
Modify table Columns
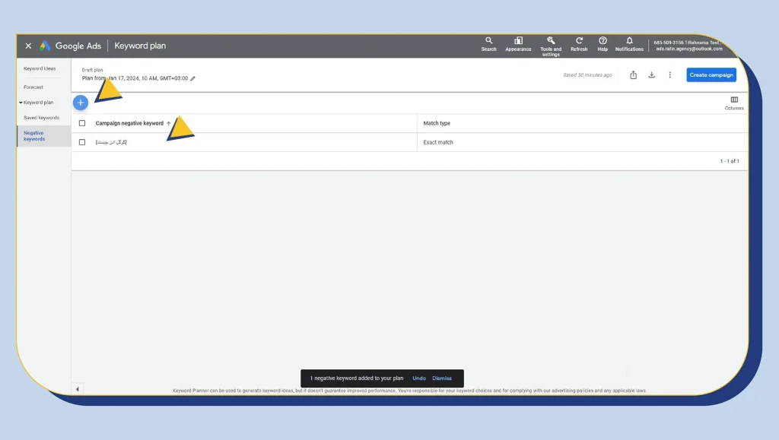click(x=734, y=103)
